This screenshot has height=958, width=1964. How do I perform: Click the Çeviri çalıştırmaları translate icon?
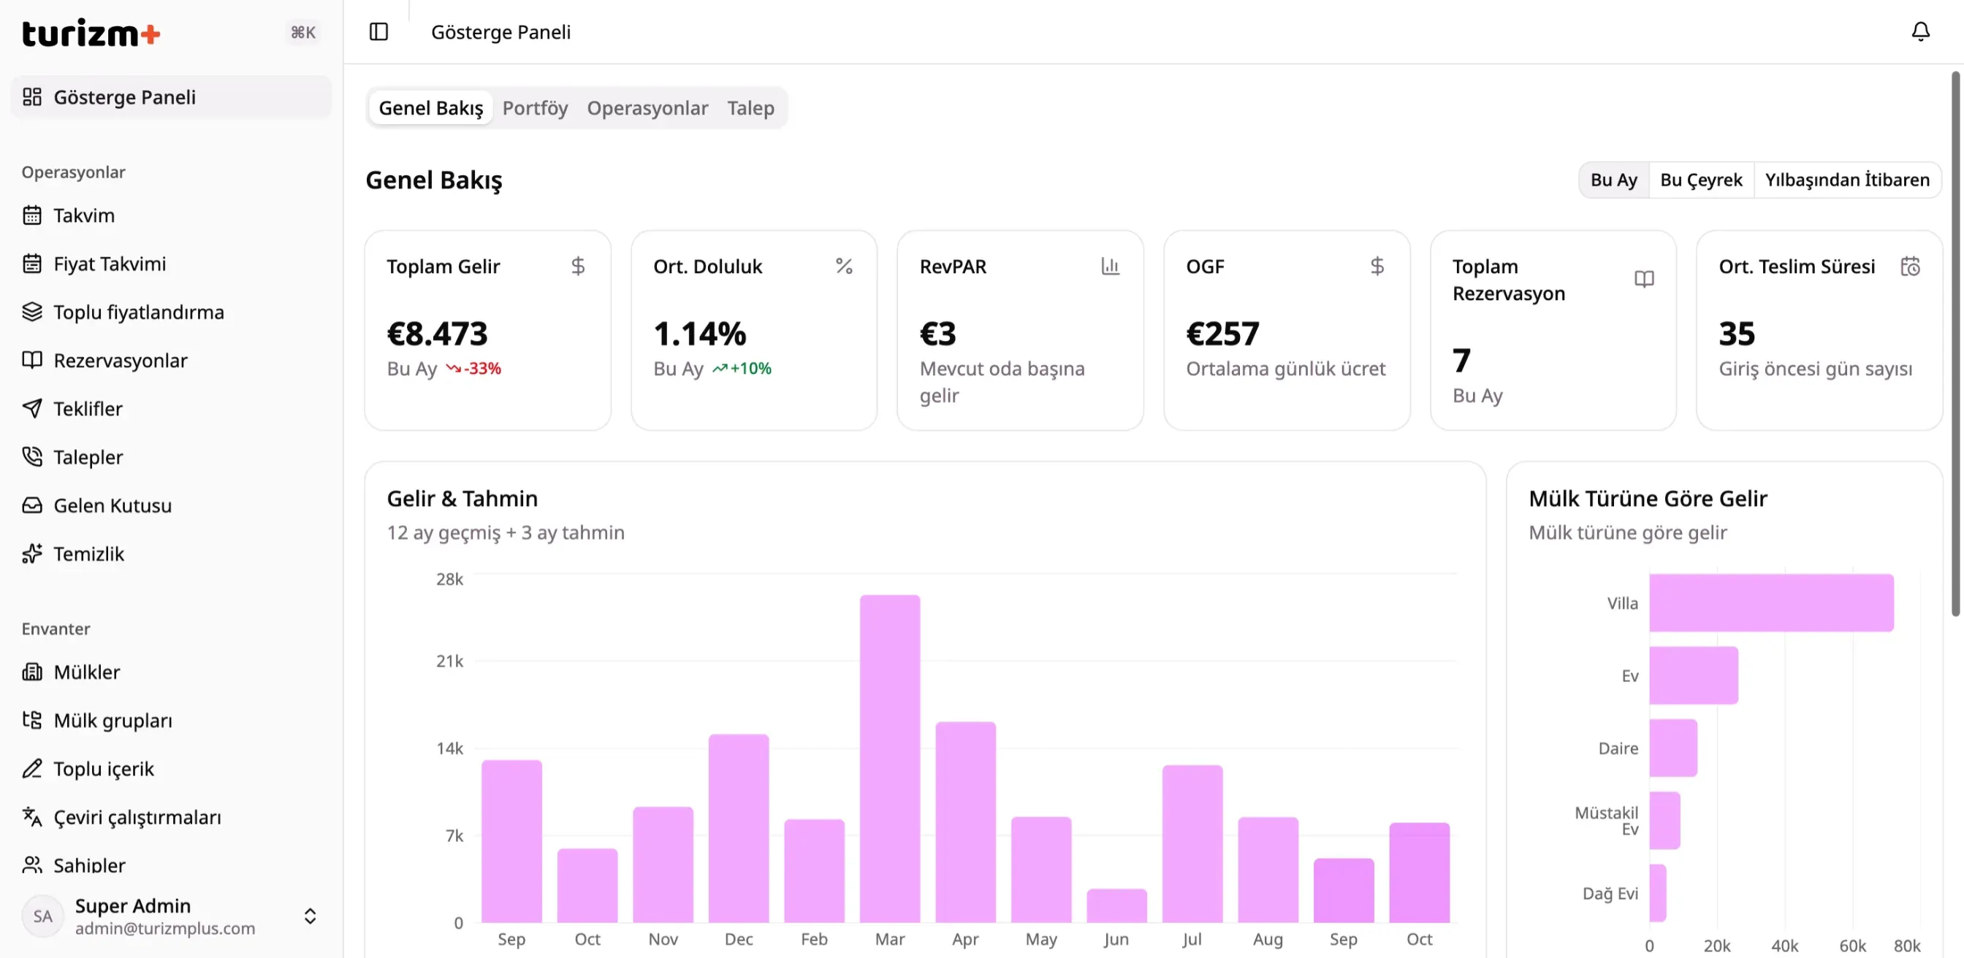coord(32,818)
